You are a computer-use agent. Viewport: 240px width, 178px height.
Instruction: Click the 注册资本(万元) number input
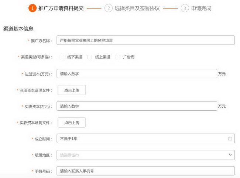point(137,74)
